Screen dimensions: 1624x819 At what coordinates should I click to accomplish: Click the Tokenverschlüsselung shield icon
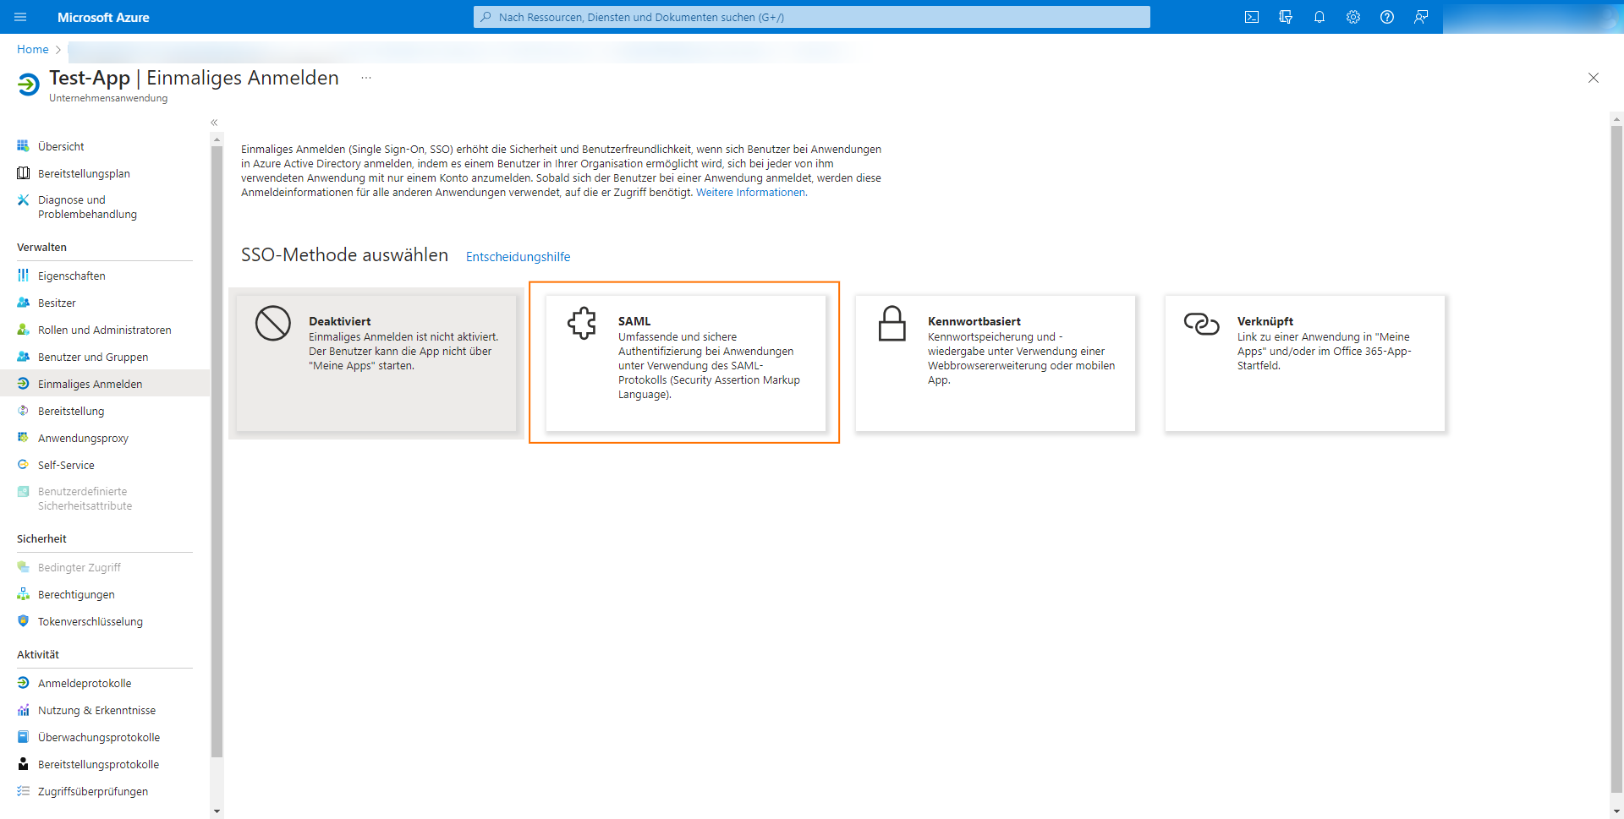[23, 621]
